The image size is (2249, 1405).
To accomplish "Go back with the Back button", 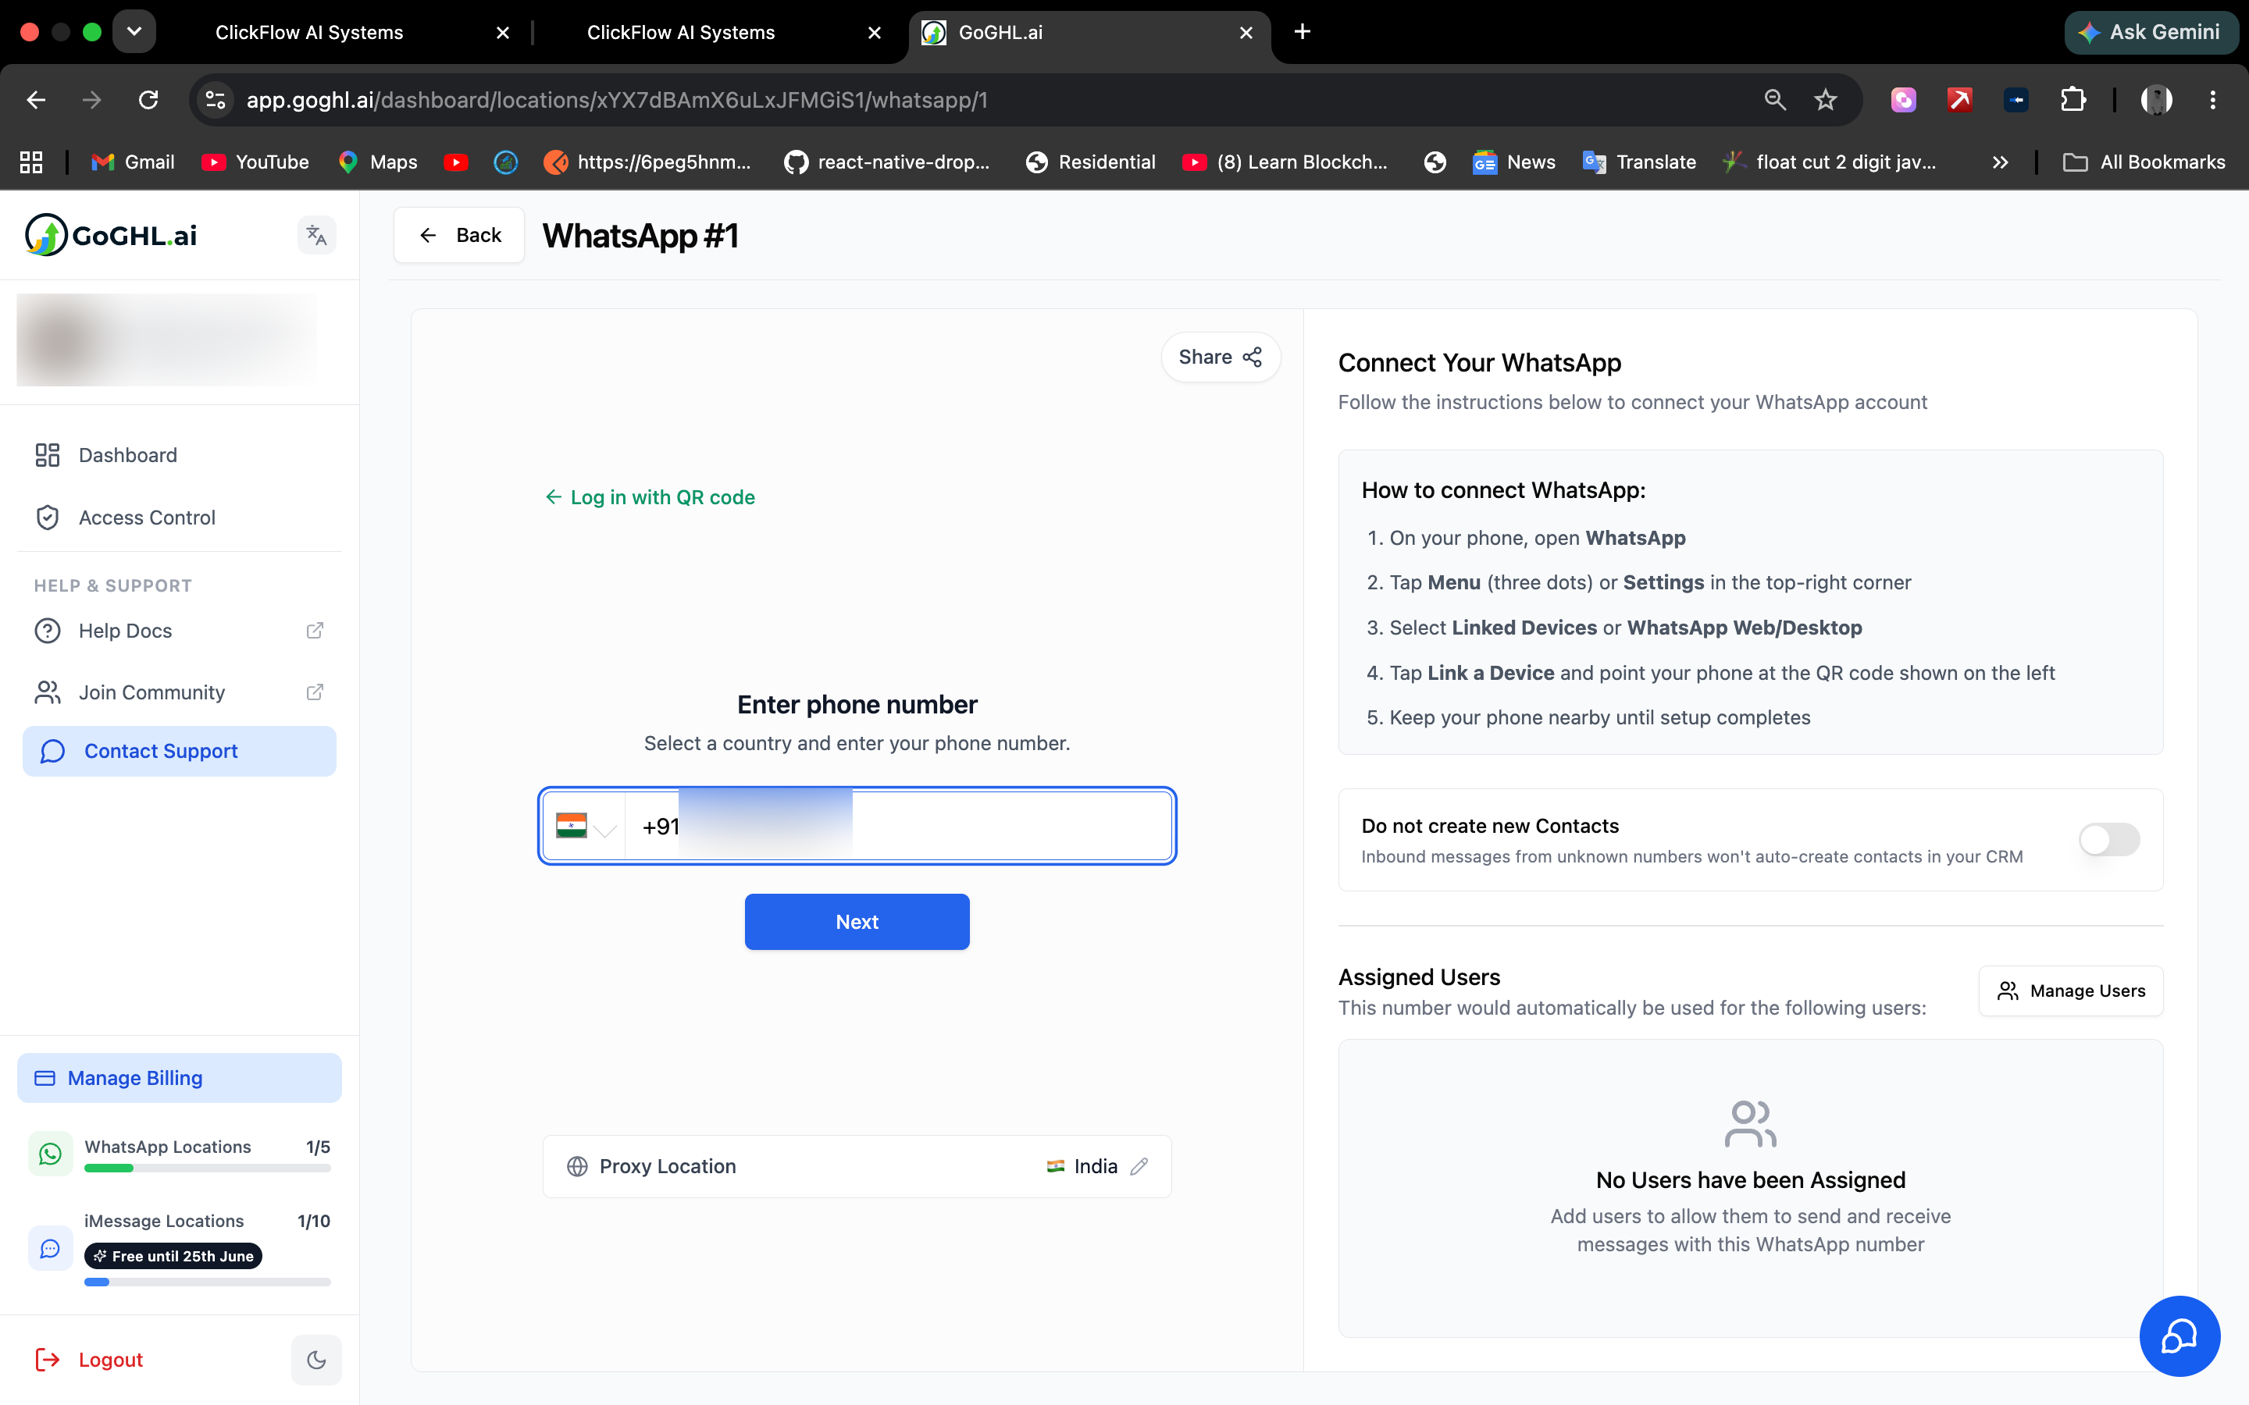I will (459, 235).
